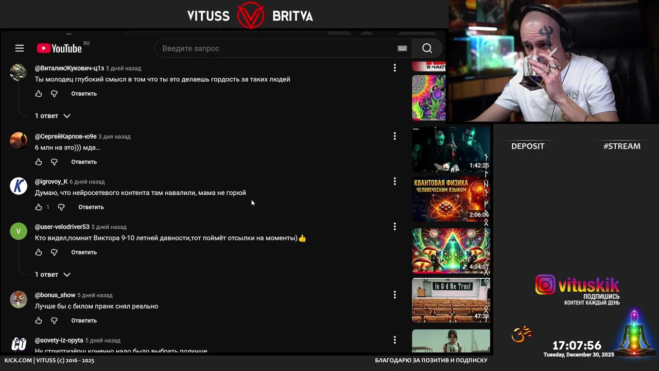Expand the reply under @ВиталикЖукович-ц1з comment

click(53, 116)
